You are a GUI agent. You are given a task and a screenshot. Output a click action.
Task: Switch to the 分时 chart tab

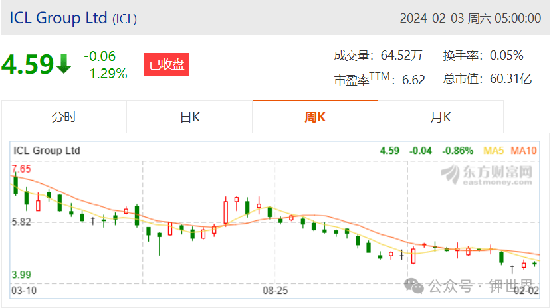click(64, 117)
